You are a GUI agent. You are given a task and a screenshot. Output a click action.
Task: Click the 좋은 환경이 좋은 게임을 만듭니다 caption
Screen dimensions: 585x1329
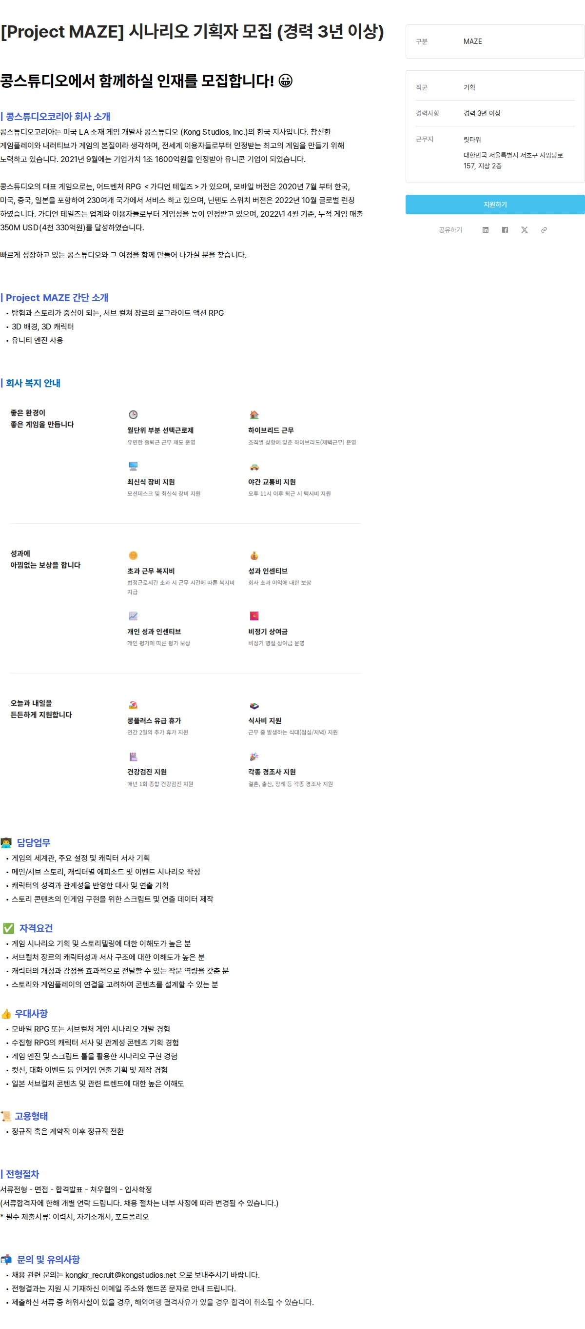tap(42, 418)
